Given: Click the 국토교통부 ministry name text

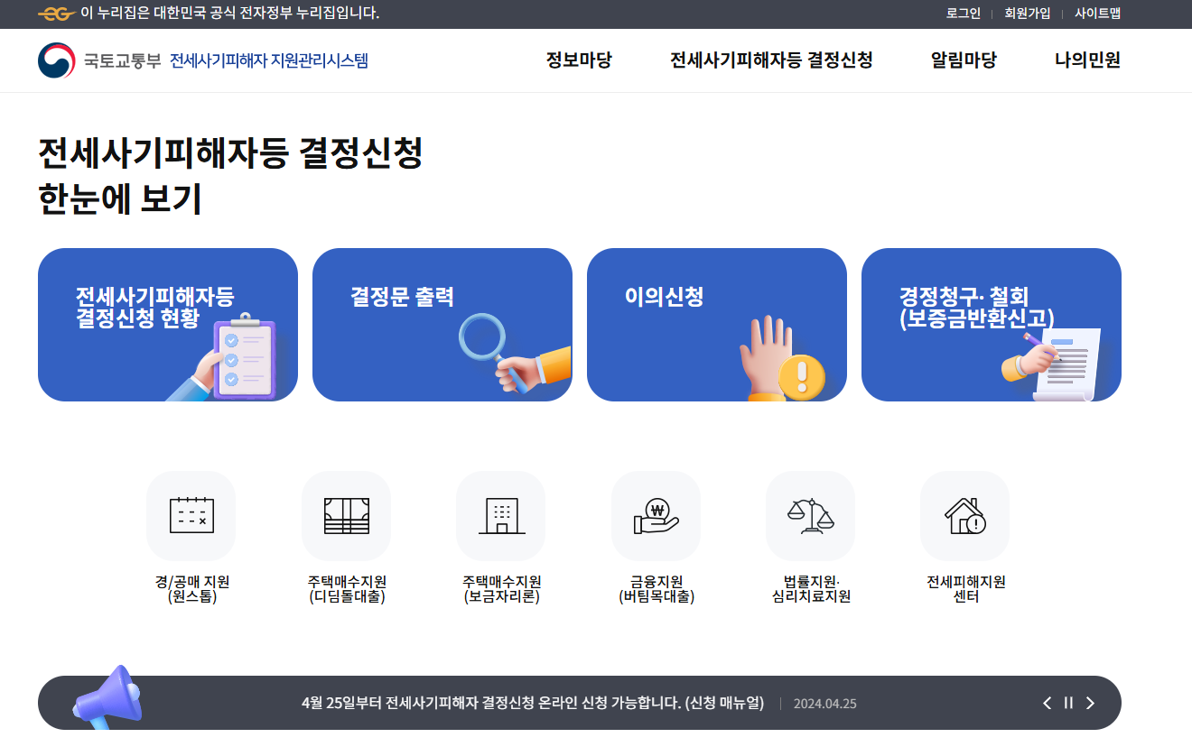Looking at the screenshot, I should click(x=123, y=60).
